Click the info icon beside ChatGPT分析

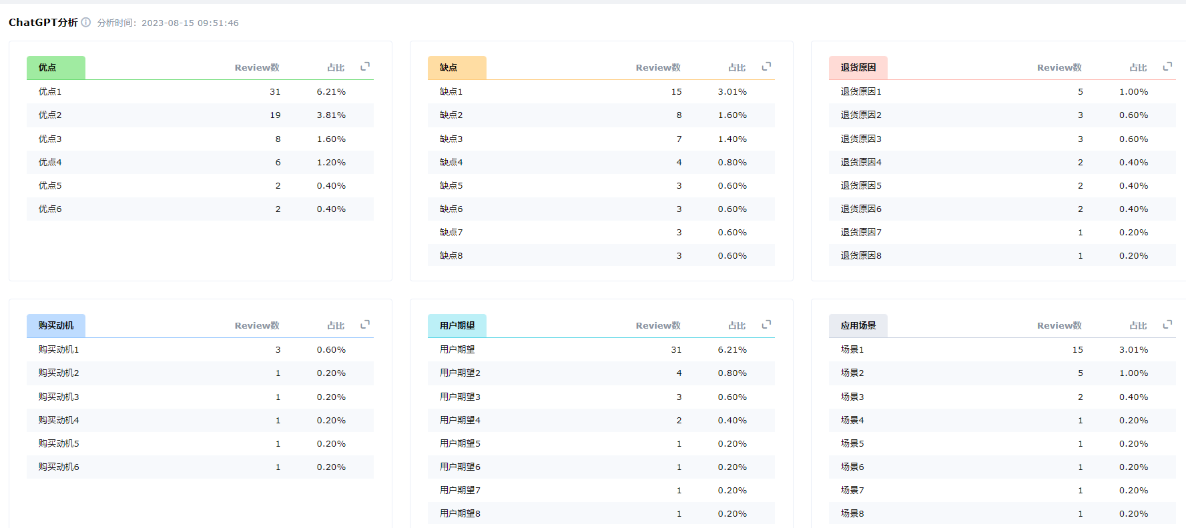click(86, 22)
